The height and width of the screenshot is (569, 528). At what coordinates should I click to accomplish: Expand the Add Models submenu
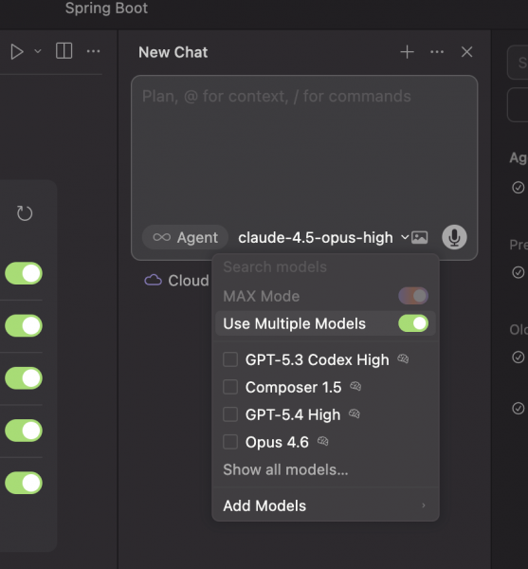325,505
